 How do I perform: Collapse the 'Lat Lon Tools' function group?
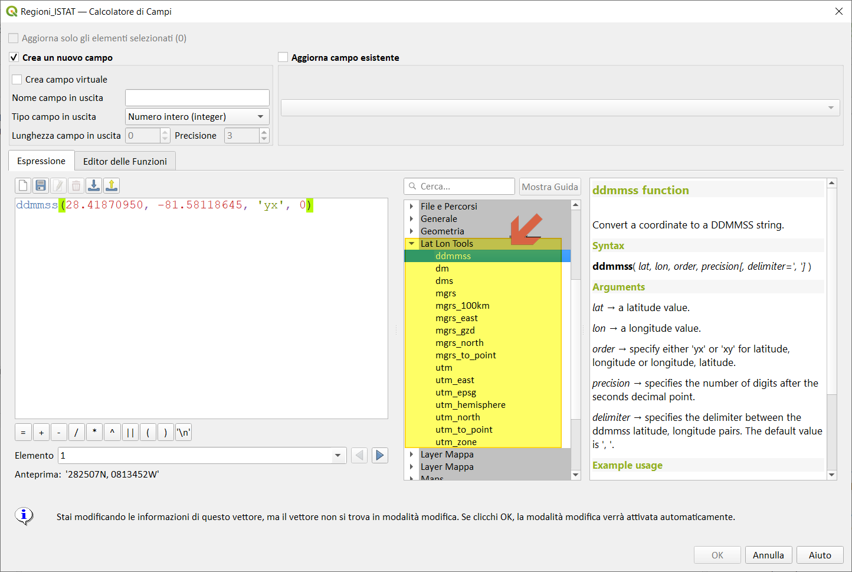point(412,243)
